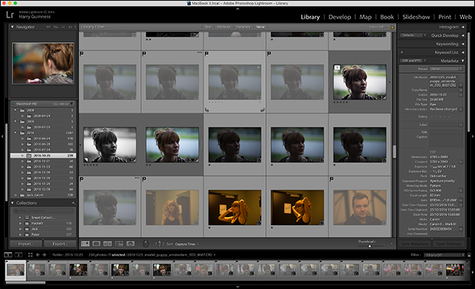Open 2016-10-25 folder row in Folders

(x=43, y=155)
